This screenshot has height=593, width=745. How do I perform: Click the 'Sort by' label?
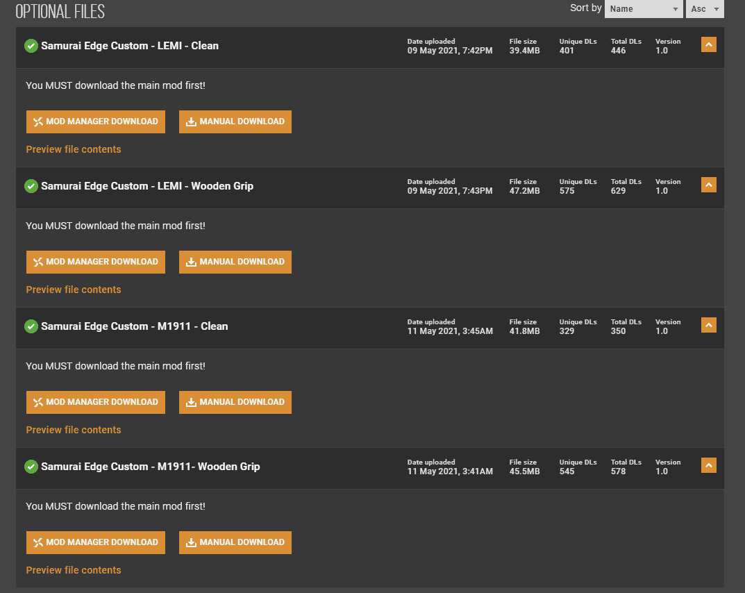click(586, 8)
